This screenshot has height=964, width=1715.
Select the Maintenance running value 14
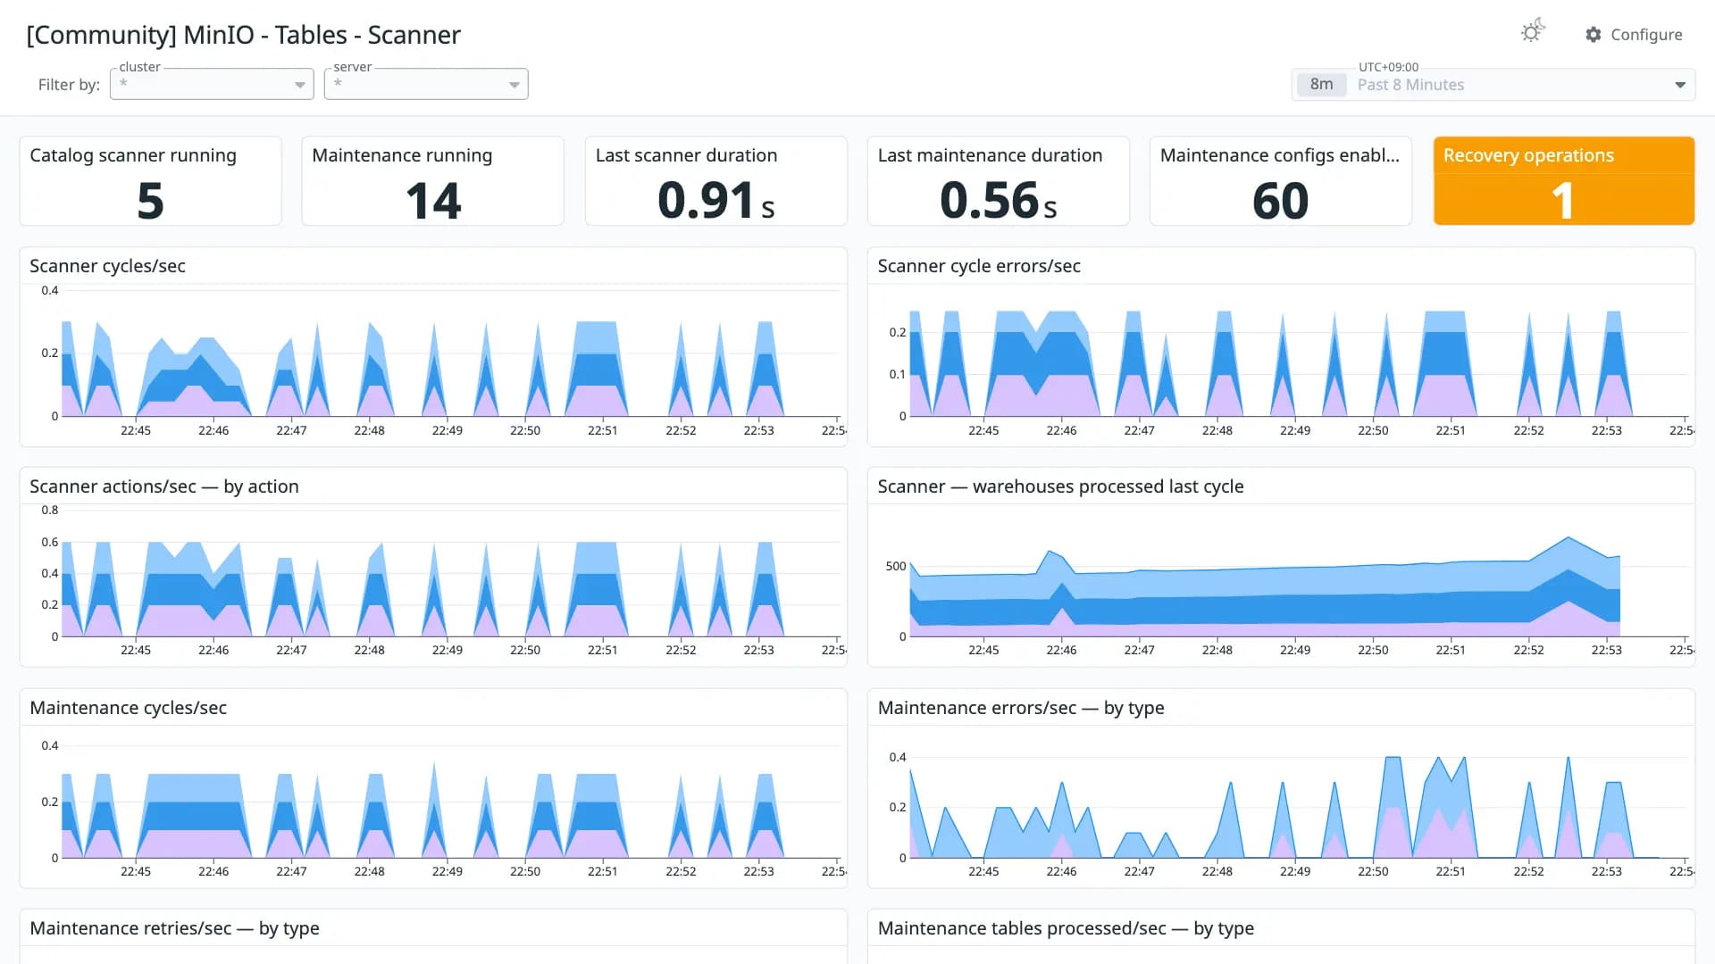[x=433, y=200]
